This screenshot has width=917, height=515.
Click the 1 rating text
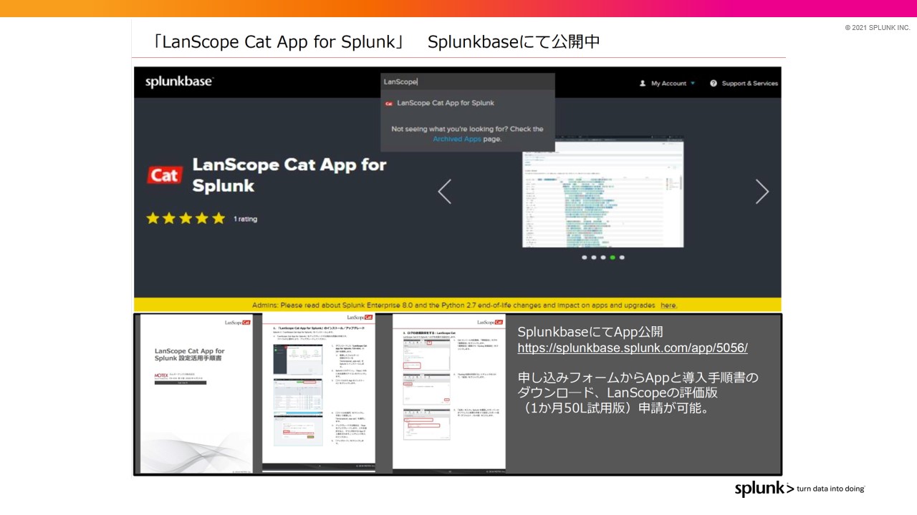click(x=245, y=219)
